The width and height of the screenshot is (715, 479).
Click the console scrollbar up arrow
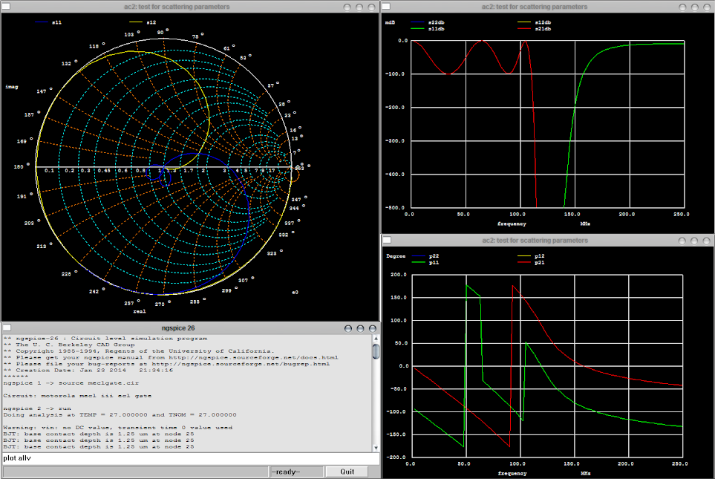[376, 339]
